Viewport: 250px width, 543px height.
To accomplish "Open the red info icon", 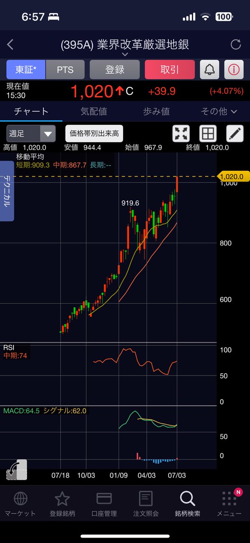I will click(x=234, y=70).
